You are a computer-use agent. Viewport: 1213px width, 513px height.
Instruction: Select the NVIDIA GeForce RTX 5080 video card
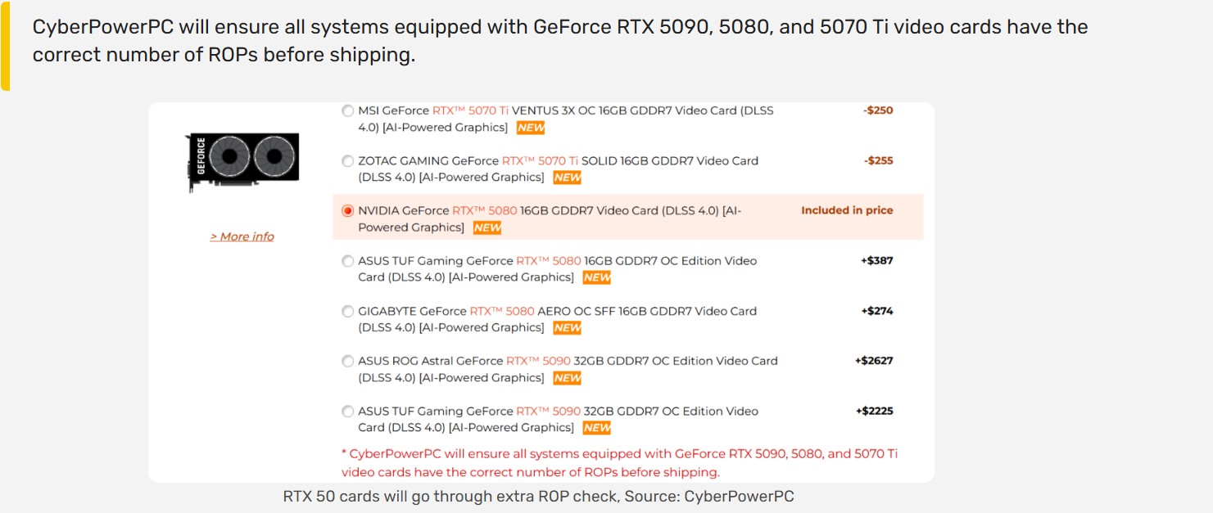click(347, 210)
